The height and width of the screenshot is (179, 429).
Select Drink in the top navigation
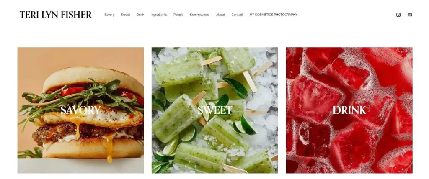point(140,15)
